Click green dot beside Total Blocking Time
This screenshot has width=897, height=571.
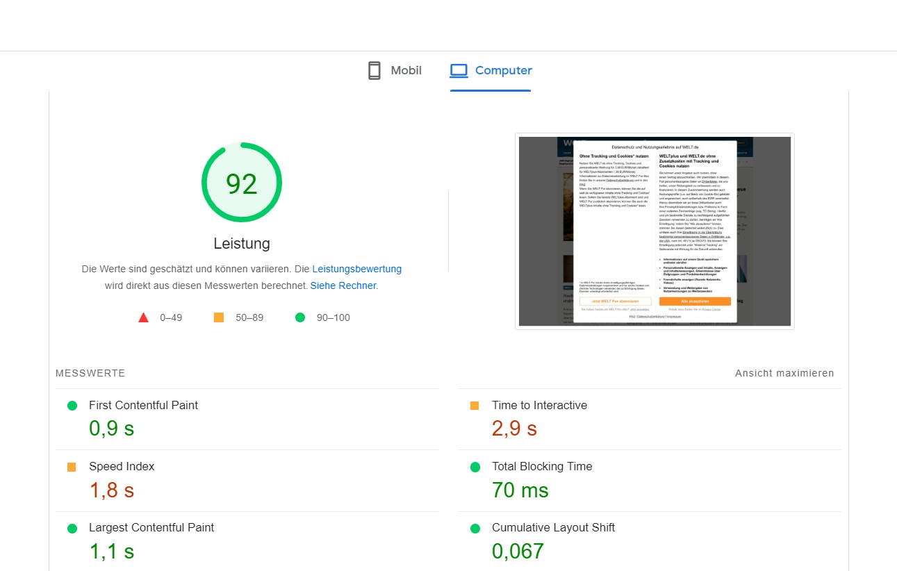[x=475, y=467]
